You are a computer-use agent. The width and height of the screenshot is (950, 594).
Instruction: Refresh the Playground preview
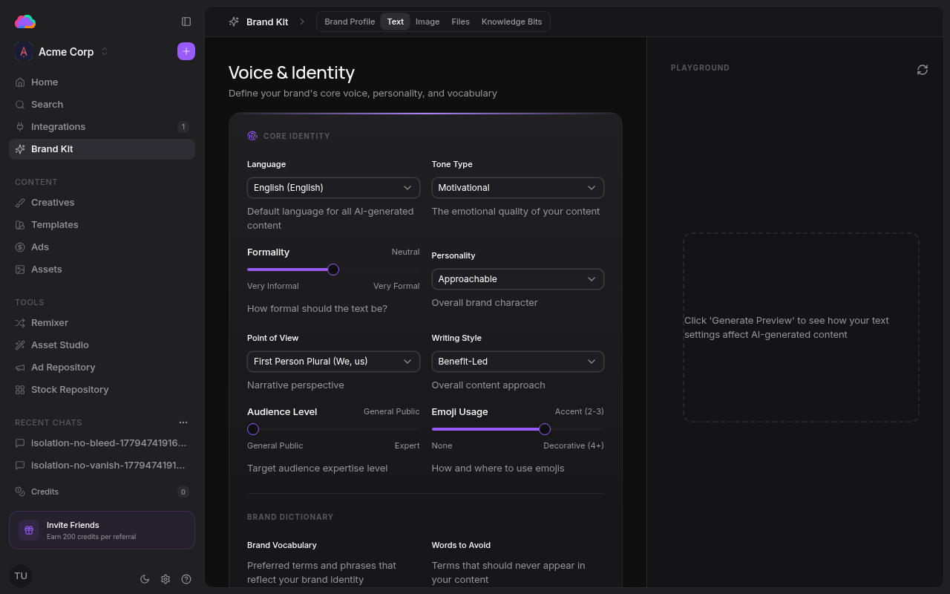pos(923,70)
